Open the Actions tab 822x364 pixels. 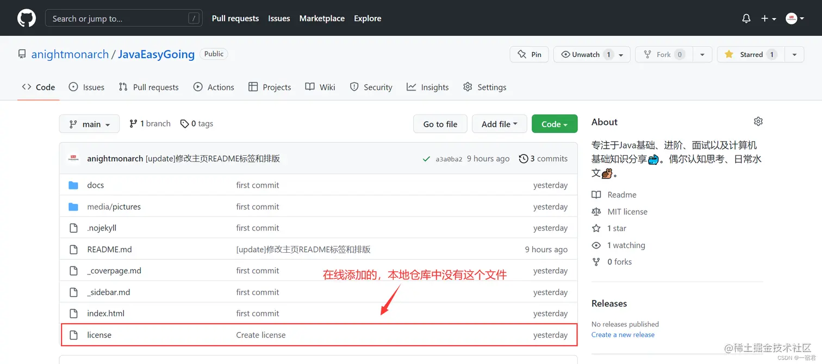(214, 87)
